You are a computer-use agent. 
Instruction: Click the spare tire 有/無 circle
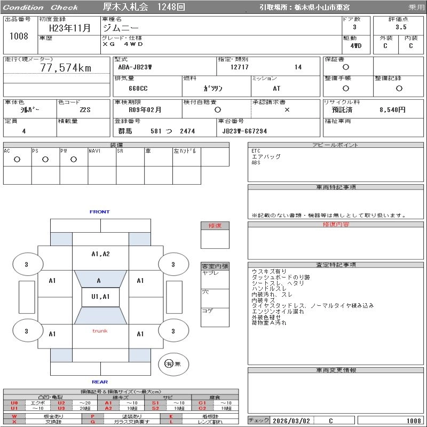pyautogui.click(x=170, y=364)
